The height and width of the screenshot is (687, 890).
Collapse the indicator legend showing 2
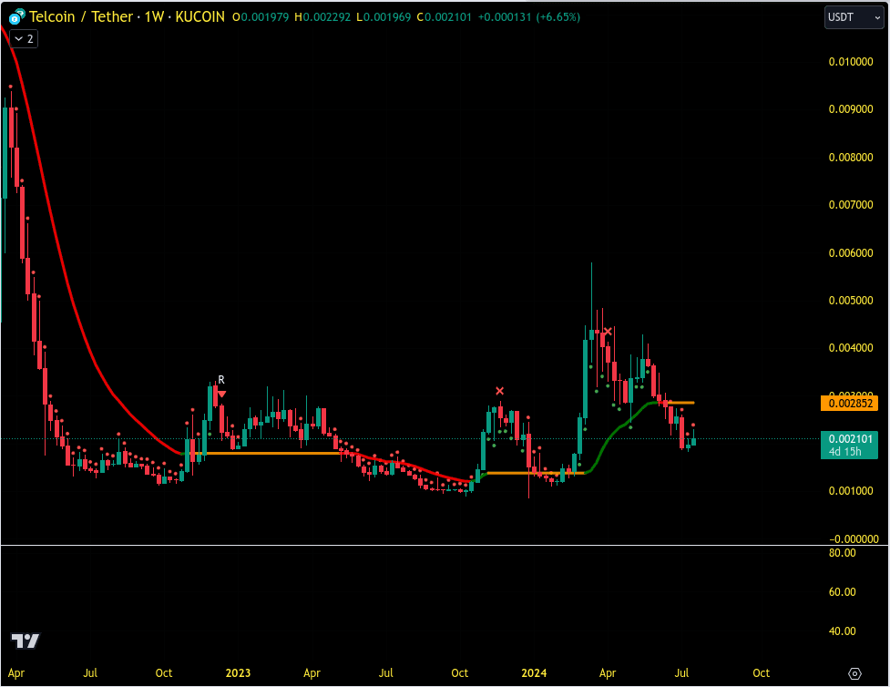tap(24, 39)
